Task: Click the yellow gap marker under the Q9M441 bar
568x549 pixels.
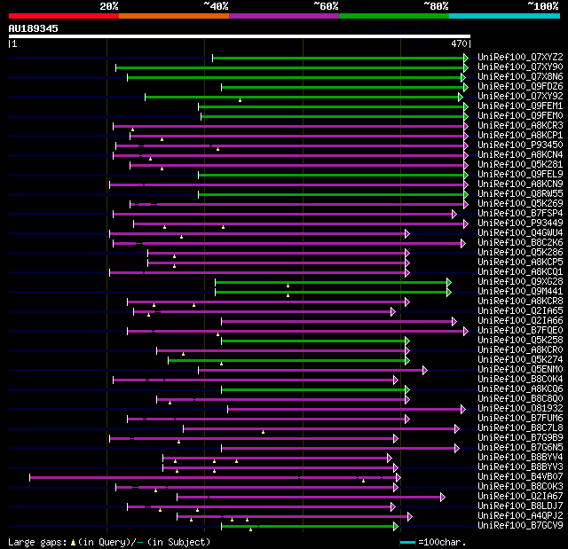Action: pos(288,295)
